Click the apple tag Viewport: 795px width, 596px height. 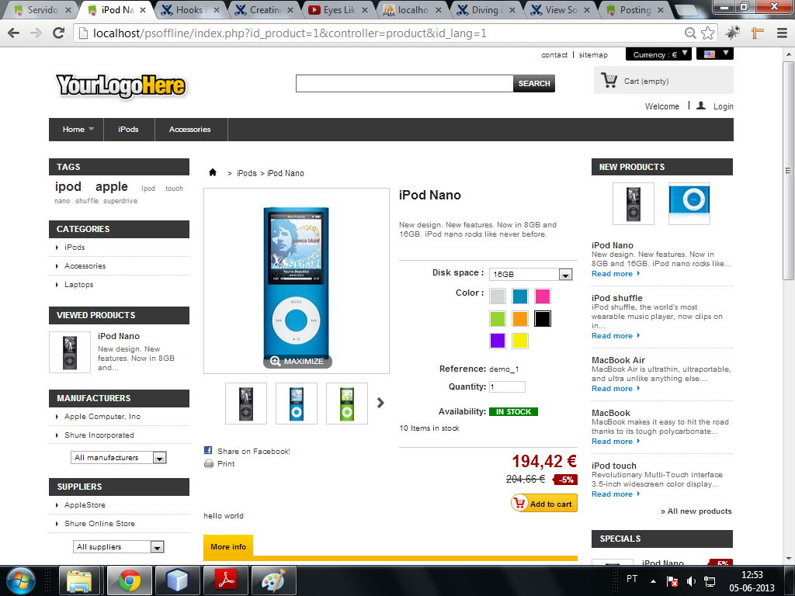click(112, 186)
